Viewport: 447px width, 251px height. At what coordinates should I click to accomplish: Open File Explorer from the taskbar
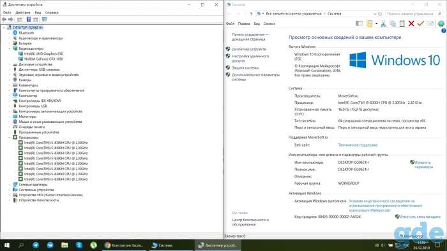(64, 245)
